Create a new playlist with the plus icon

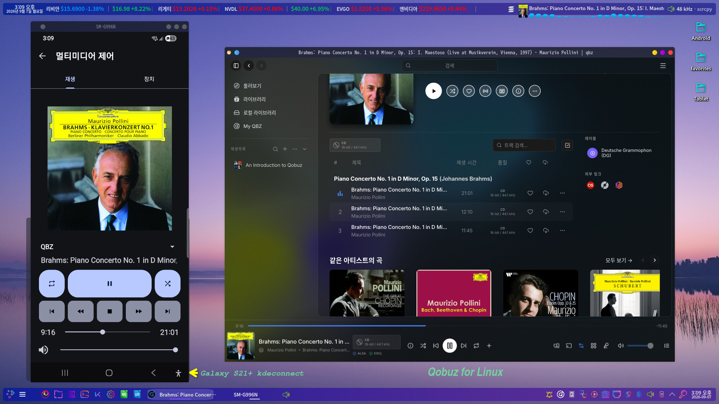click(285, 149)
